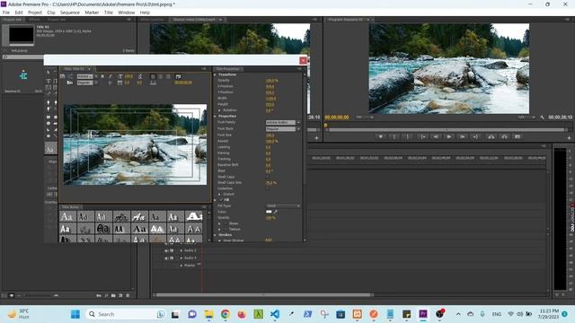Collapse the Properties section
The image size is (575, 323).
click(x=216, y=116)
